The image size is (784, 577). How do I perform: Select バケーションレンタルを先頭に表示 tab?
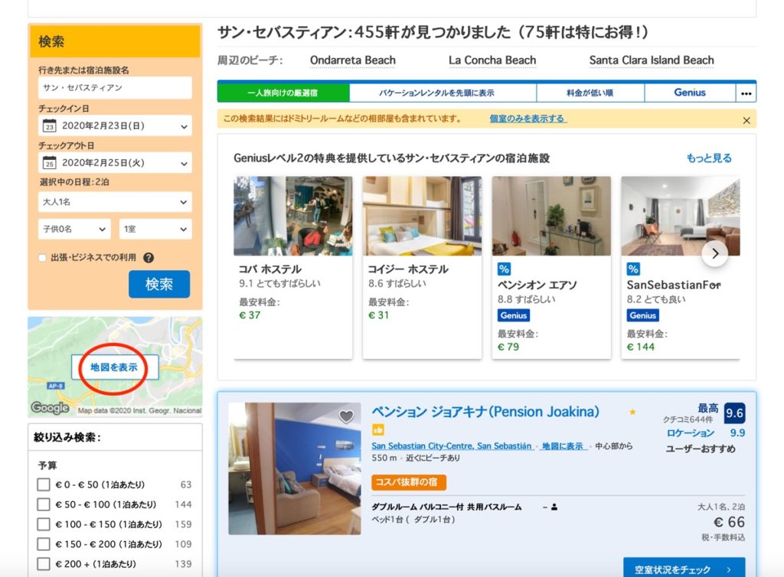[x=443, y=93]
